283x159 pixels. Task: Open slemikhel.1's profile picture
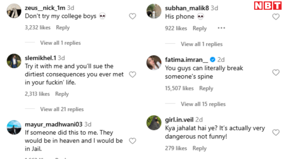[x=14, y=61]
